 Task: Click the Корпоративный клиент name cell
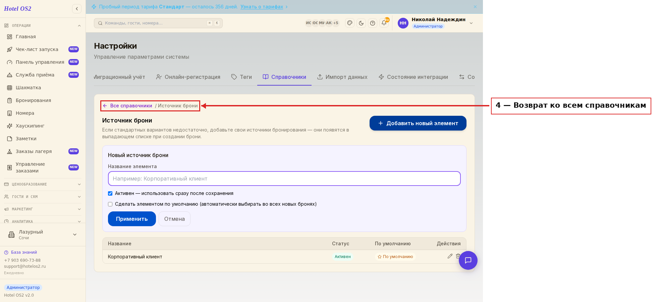point(135,257)
